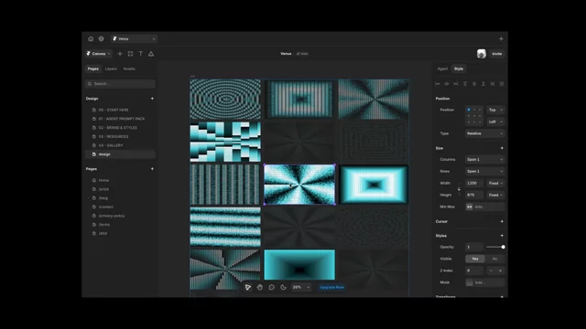The height and width of the screenshot is (329, 586).
Task: Add a new Design page with plus
Action: tap(152, 99)
